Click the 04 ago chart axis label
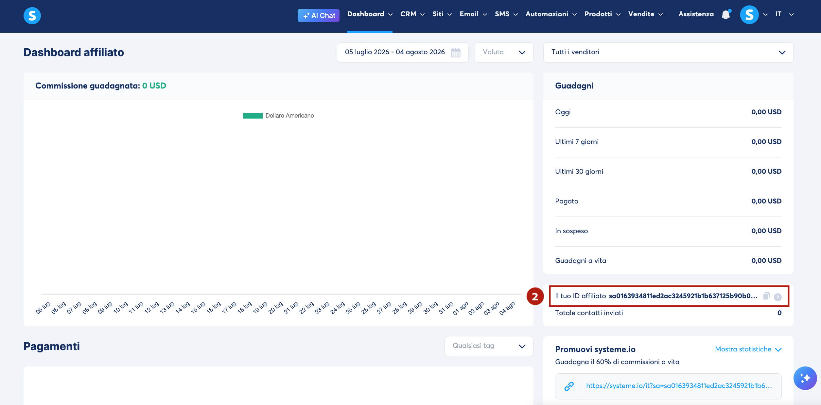821x405 pixels. point(507,308)
